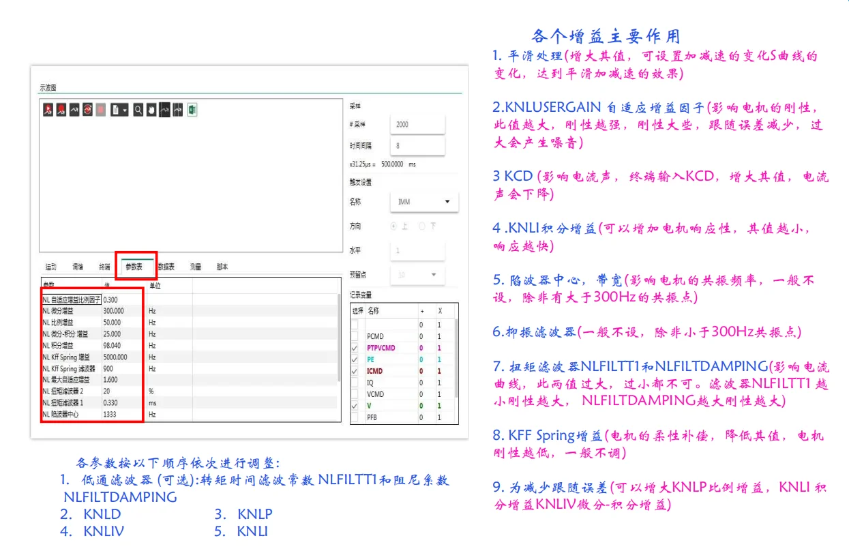Open the save icon's dropdown arrow
This screenshot has height=549, width=849.
pyautogui.click(x=125, y=109)
